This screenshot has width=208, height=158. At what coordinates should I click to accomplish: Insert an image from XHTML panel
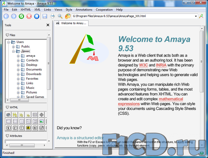pos(42,121)
